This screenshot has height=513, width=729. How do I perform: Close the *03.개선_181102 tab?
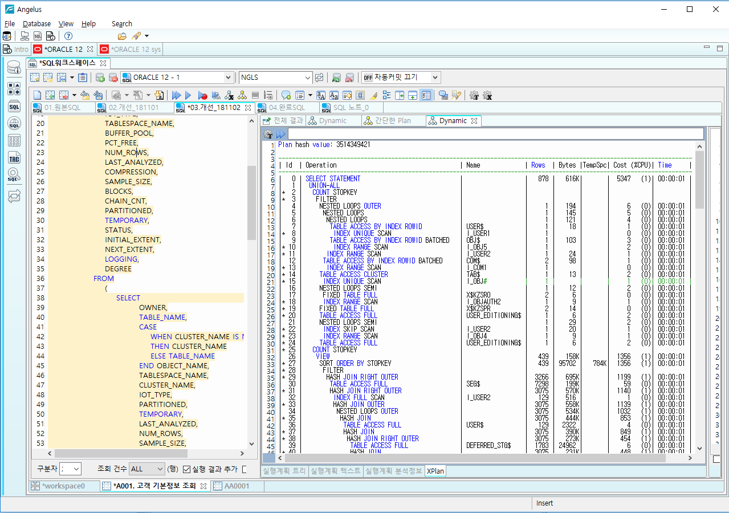tap(248, 108)
